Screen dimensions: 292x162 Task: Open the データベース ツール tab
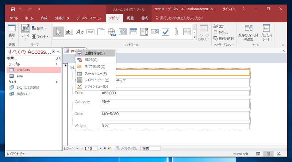(89, 18)
